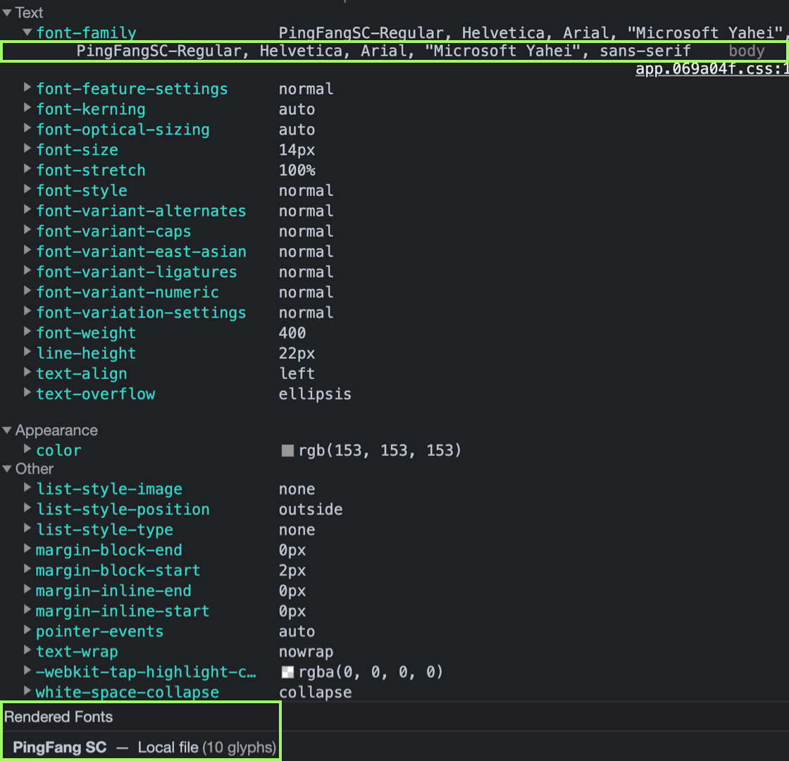Click the font-stretch value 100%

click(297, 170)
